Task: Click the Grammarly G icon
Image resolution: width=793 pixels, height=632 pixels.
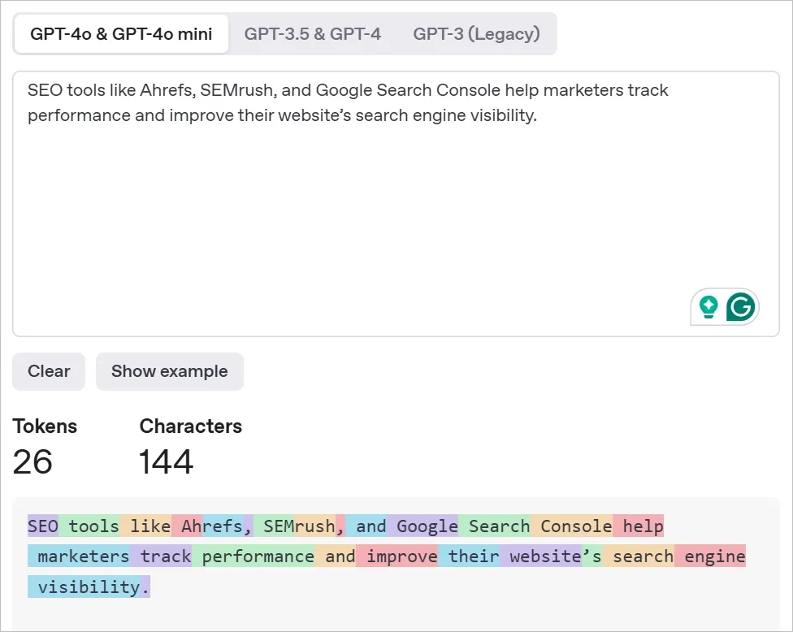Action: pos(740,307)
